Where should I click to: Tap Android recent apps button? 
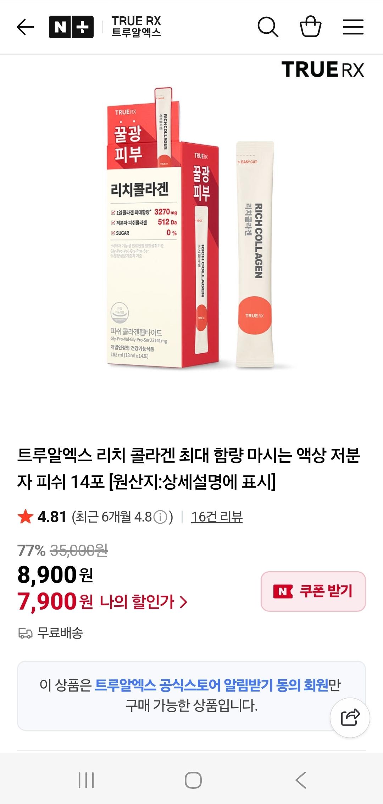point(86,780)
